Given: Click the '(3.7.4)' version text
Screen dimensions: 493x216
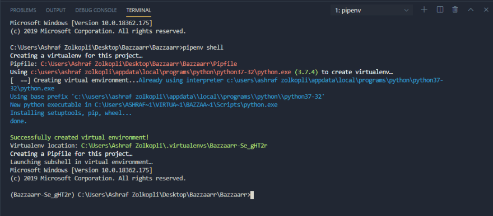Looking at the screenshot, I should 306,72.
